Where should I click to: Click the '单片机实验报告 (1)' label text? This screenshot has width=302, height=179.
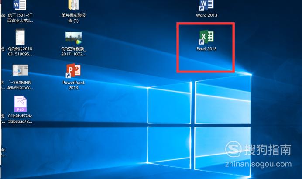tap(73, 18)
